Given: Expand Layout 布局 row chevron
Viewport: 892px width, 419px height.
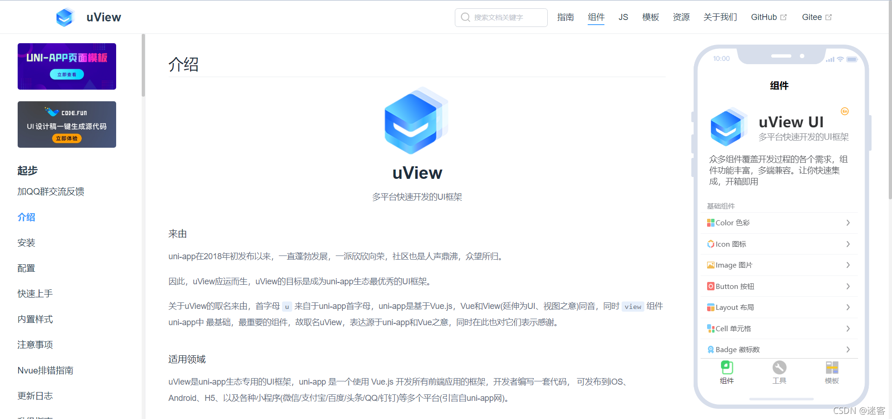Looking at the screenshot, I should 848,308.
